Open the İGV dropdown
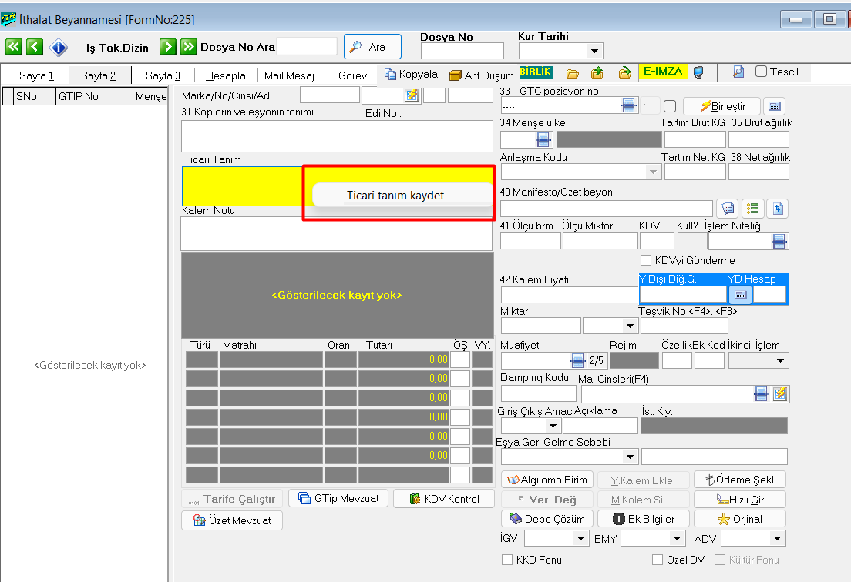The height and width of the screenshot is (582, 851). (x=580, y=538)
